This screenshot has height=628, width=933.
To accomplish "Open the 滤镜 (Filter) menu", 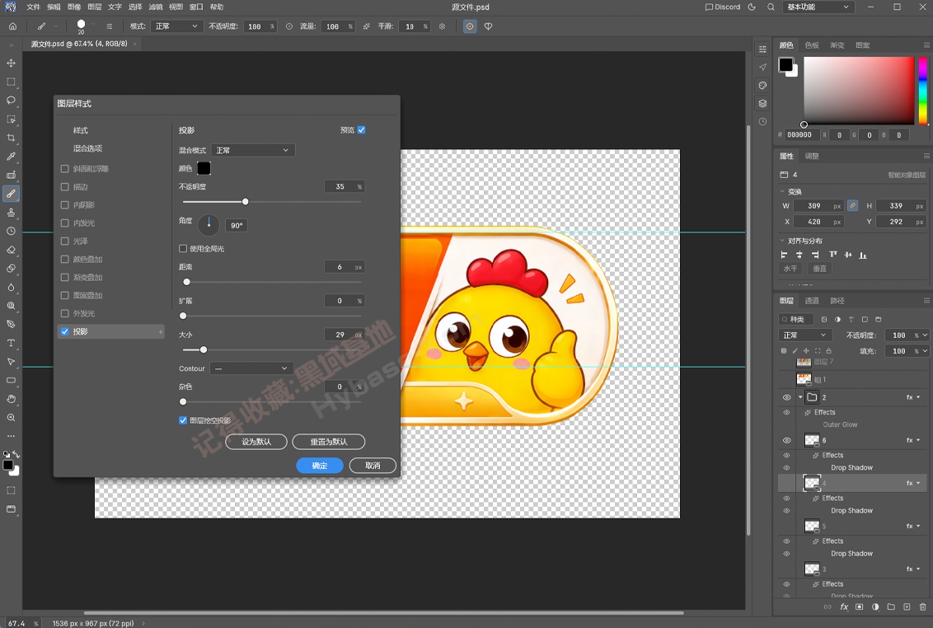I will pos(155,7).
